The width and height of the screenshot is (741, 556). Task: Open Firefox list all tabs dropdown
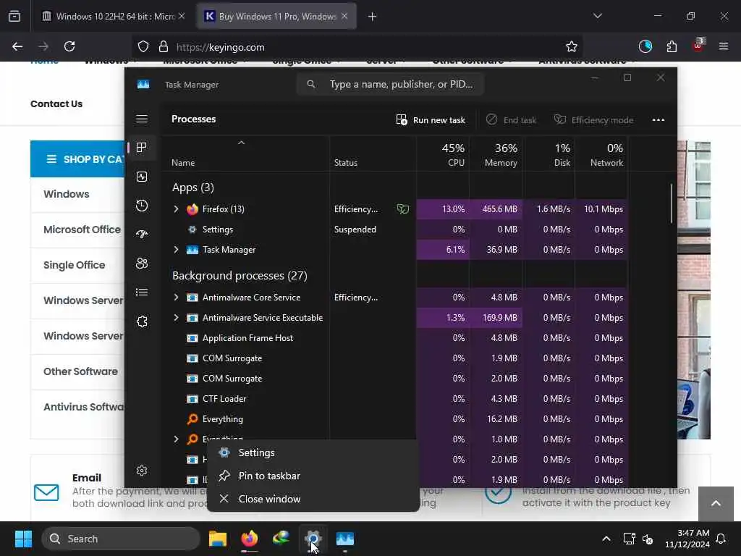coord(598,16)
